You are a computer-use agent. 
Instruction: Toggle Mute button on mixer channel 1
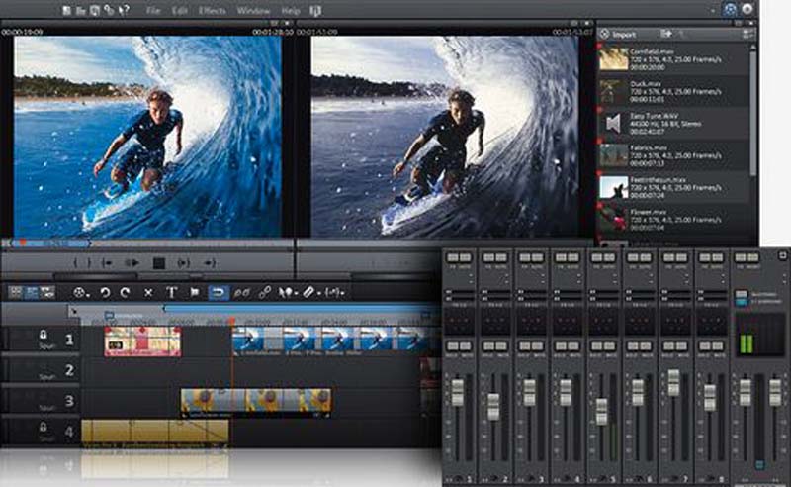pos(467,346)
